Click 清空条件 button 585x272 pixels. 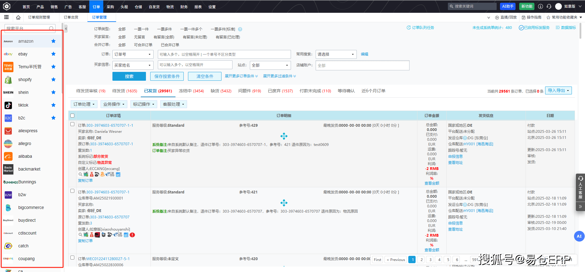tap(205, 76)
